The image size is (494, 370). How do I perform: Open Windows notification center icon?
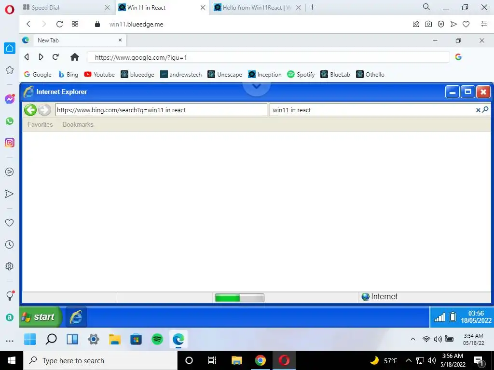click(479, 361)
